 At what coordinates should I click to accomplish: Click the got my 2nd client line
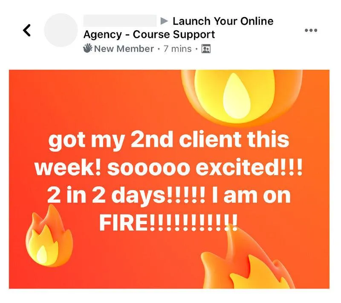point(169,140)
